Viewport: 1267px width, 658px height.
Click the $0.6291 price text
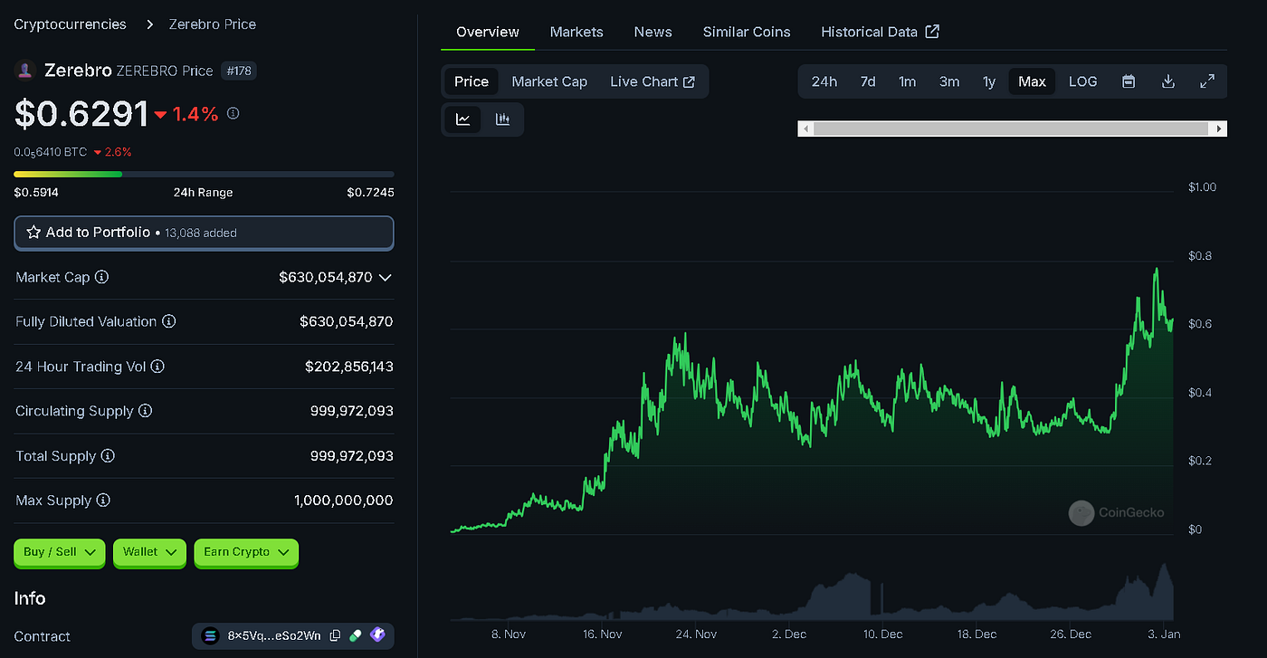(x=81, y=113)
